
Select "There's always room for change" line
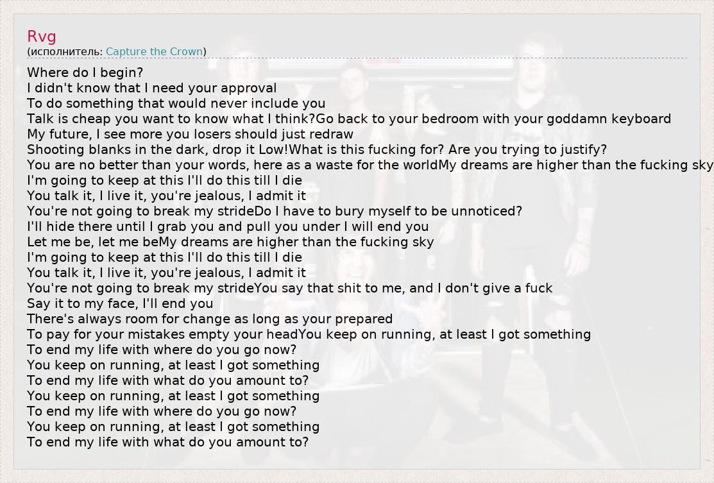pyautogui.click(x=210, y=319)
